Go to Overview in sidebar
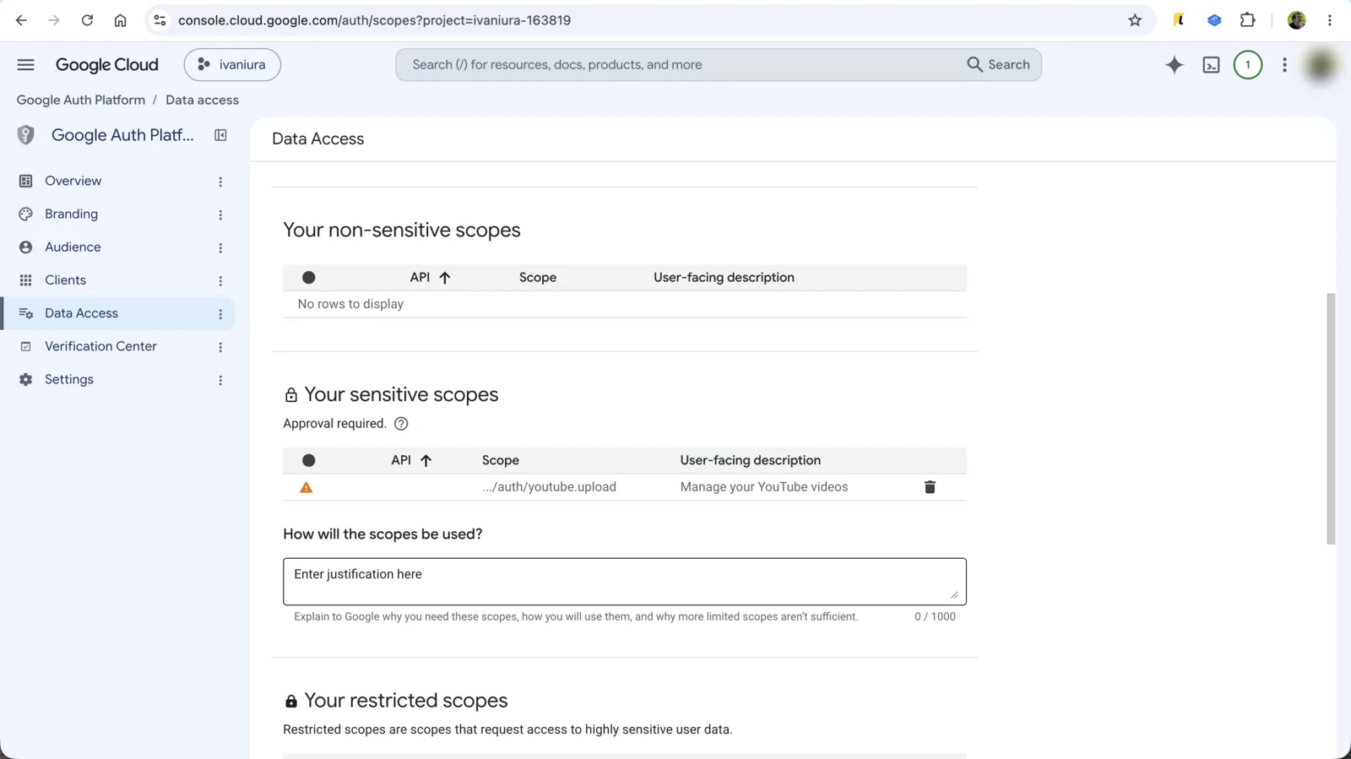This screenshot has height=759, width=1351. pos(73,181)
